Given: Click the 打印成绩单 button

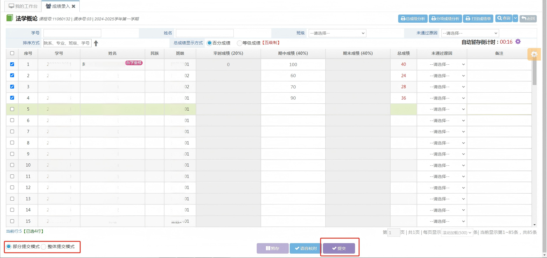Looking at the screenshot, I should [478, 19].
